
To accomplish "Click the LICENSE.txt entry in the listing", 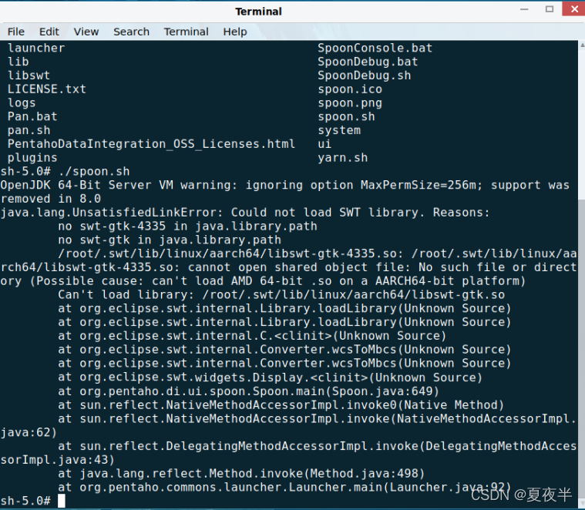I will point(47,89).
